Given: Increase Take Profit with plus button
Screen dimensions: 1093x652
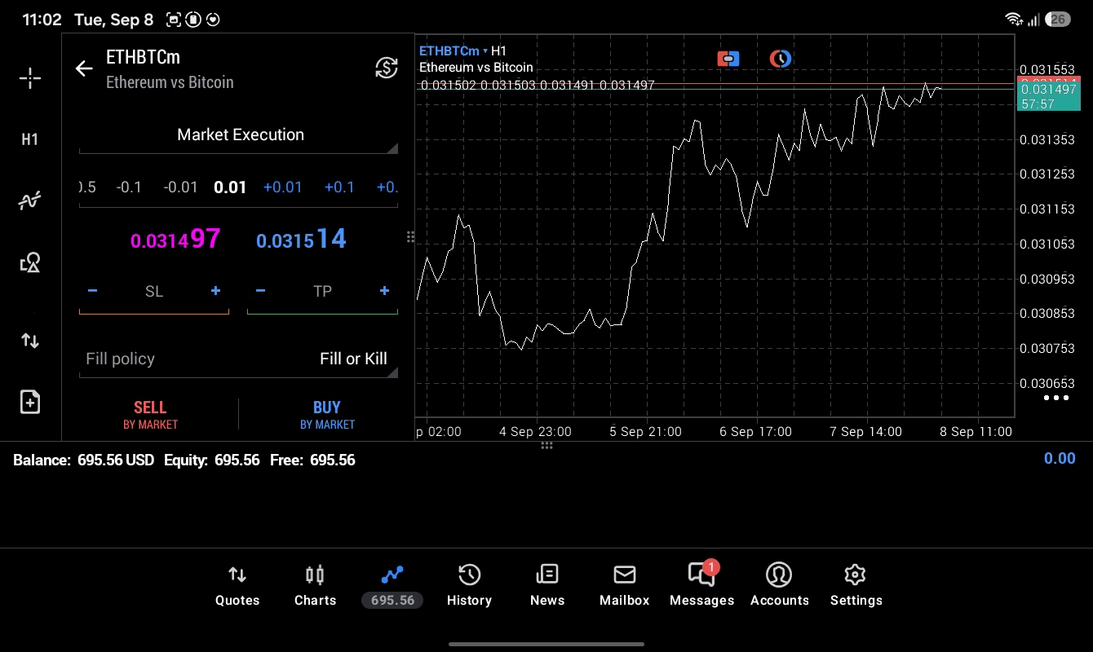Looking at the screenshot, I should pyautogui.click(x=384, y=291).
